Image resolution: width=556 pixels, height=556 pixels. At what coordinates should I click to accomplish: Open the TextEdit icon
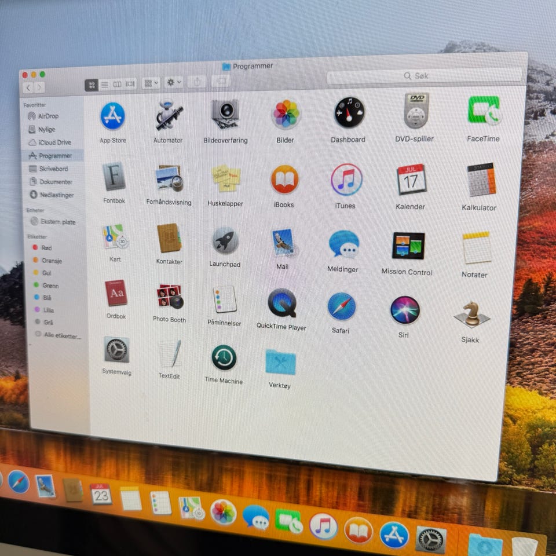[x=170, y=353]
